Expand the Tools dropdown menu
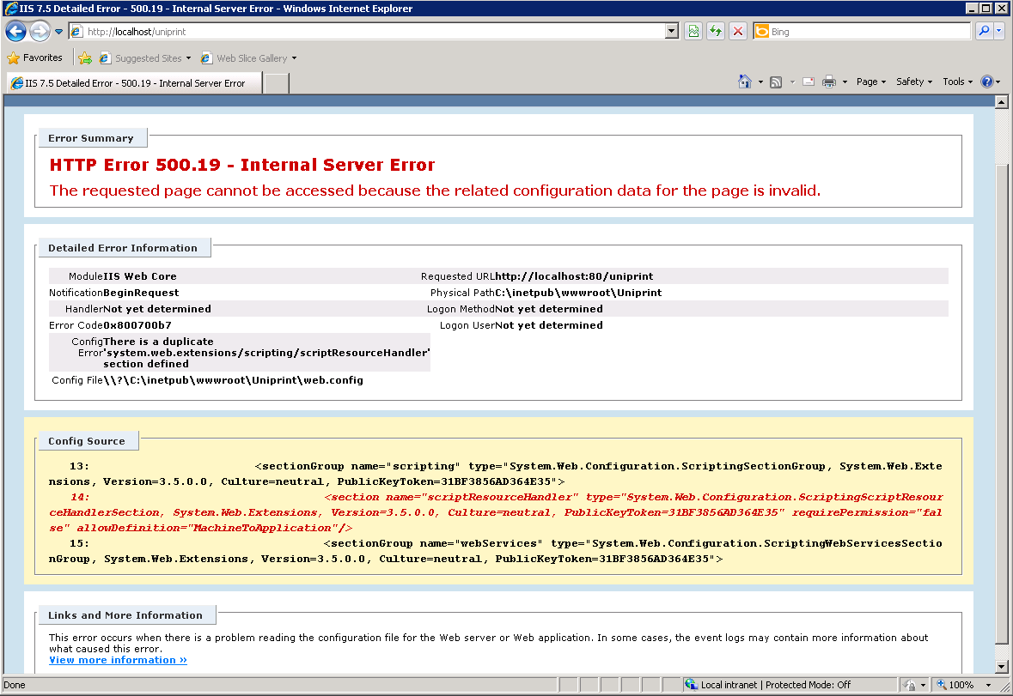This screenshot has width=1013, height=696. 956,82
